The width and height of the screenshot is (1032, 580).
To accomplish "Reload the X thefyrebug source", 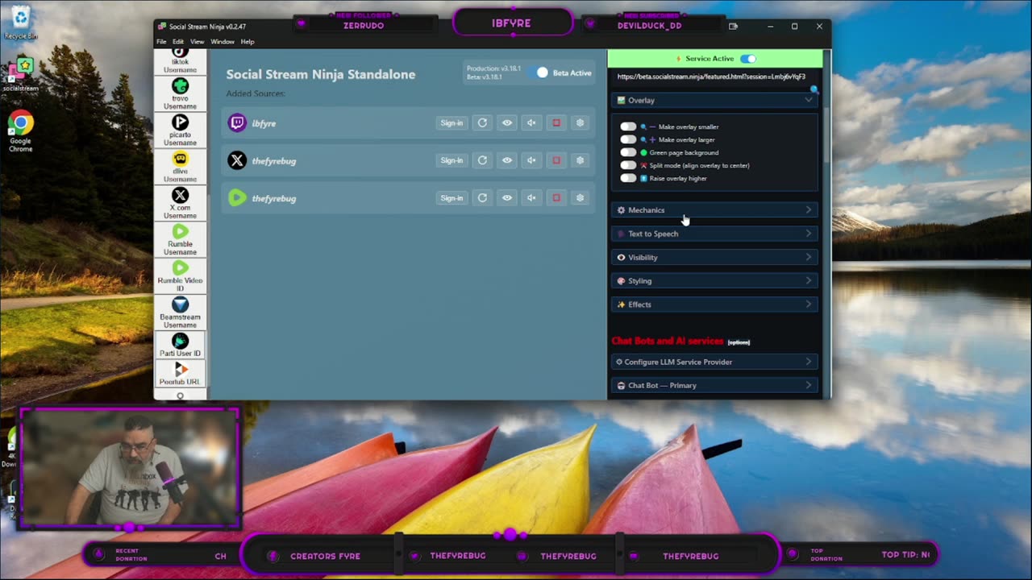I will pyautogui.click(x=482, y=160).
